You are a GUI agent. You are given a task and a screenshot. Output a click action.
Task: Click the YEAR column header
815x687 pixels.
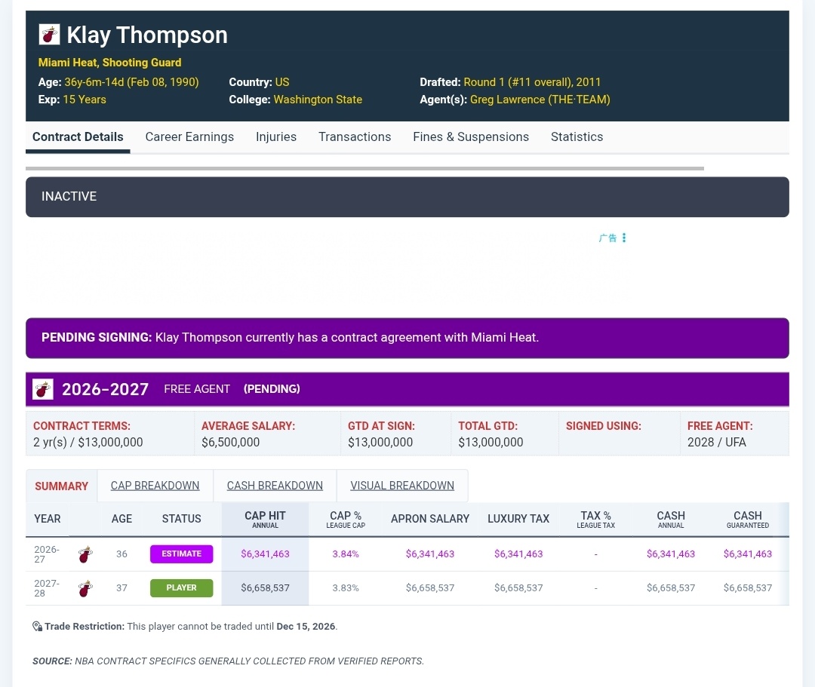point(48,519)
